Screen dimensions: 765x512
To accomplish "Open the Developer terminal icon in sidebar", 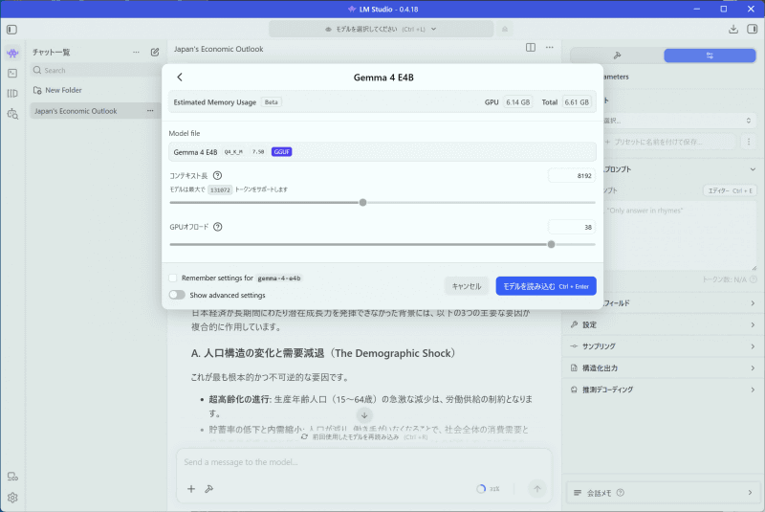I will pos(12,74).
